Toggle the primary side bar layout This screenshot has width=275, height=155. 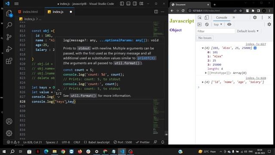122,4
